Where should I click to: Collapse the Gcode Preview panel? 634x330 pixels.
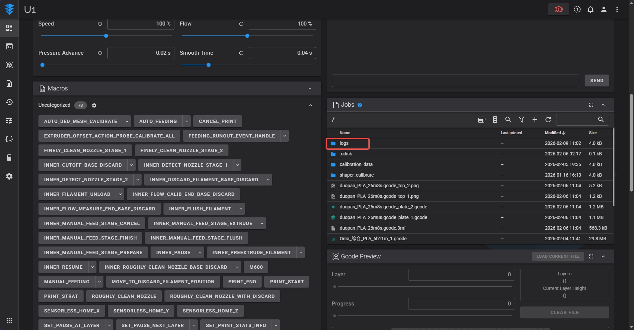pos(603,256)
